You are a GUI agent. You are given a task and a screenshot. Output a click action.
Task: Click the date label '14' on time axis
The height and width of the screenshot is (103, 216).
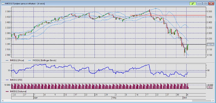(137, 95)
